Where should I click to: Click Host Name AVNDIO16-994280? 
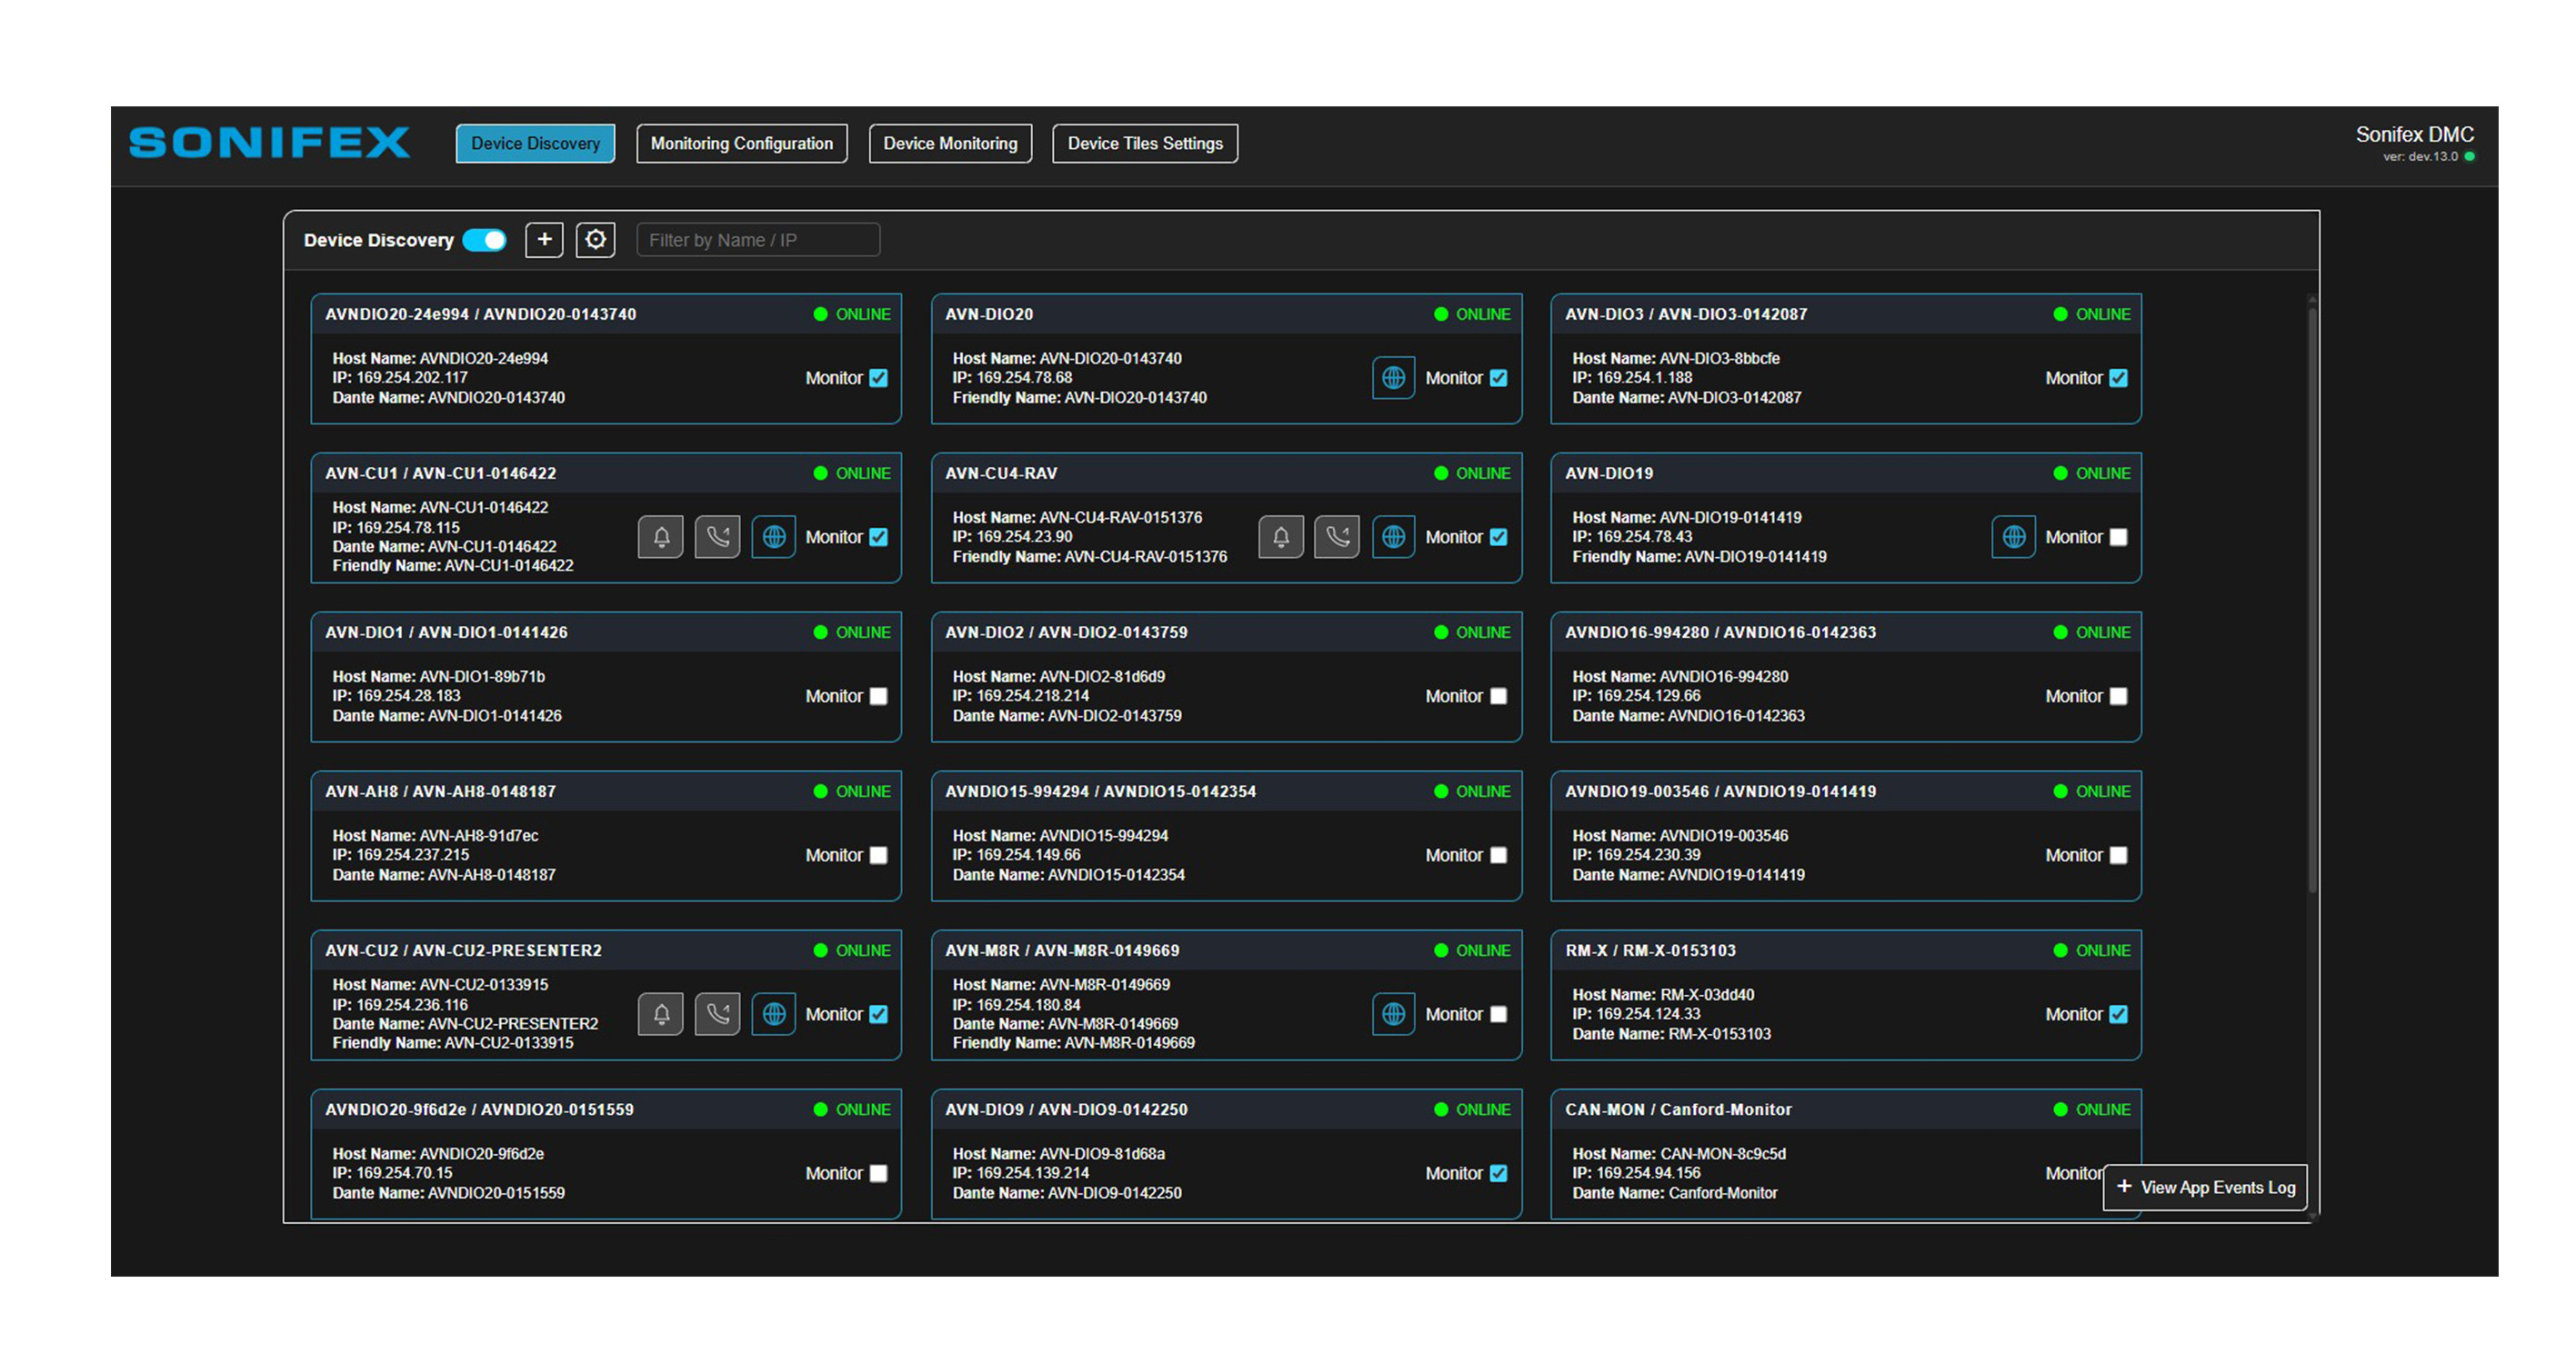click(x=1723, y=677)
